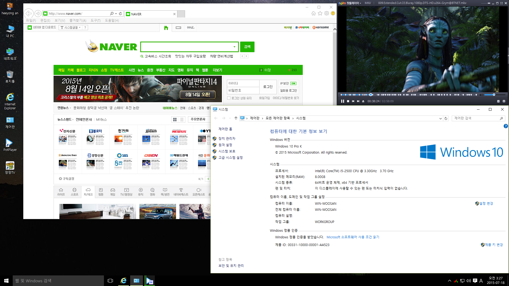Open the 더보기 expander in Naver menu

point(218,70)
